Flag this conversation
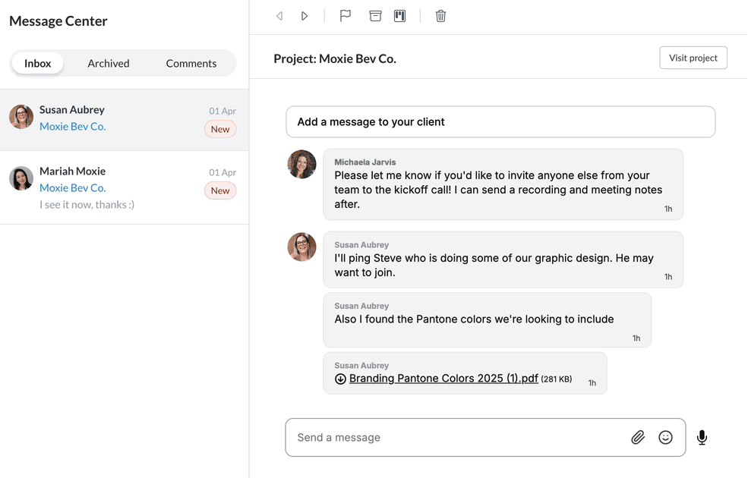748x478 pixels. [x=346, y=16]
